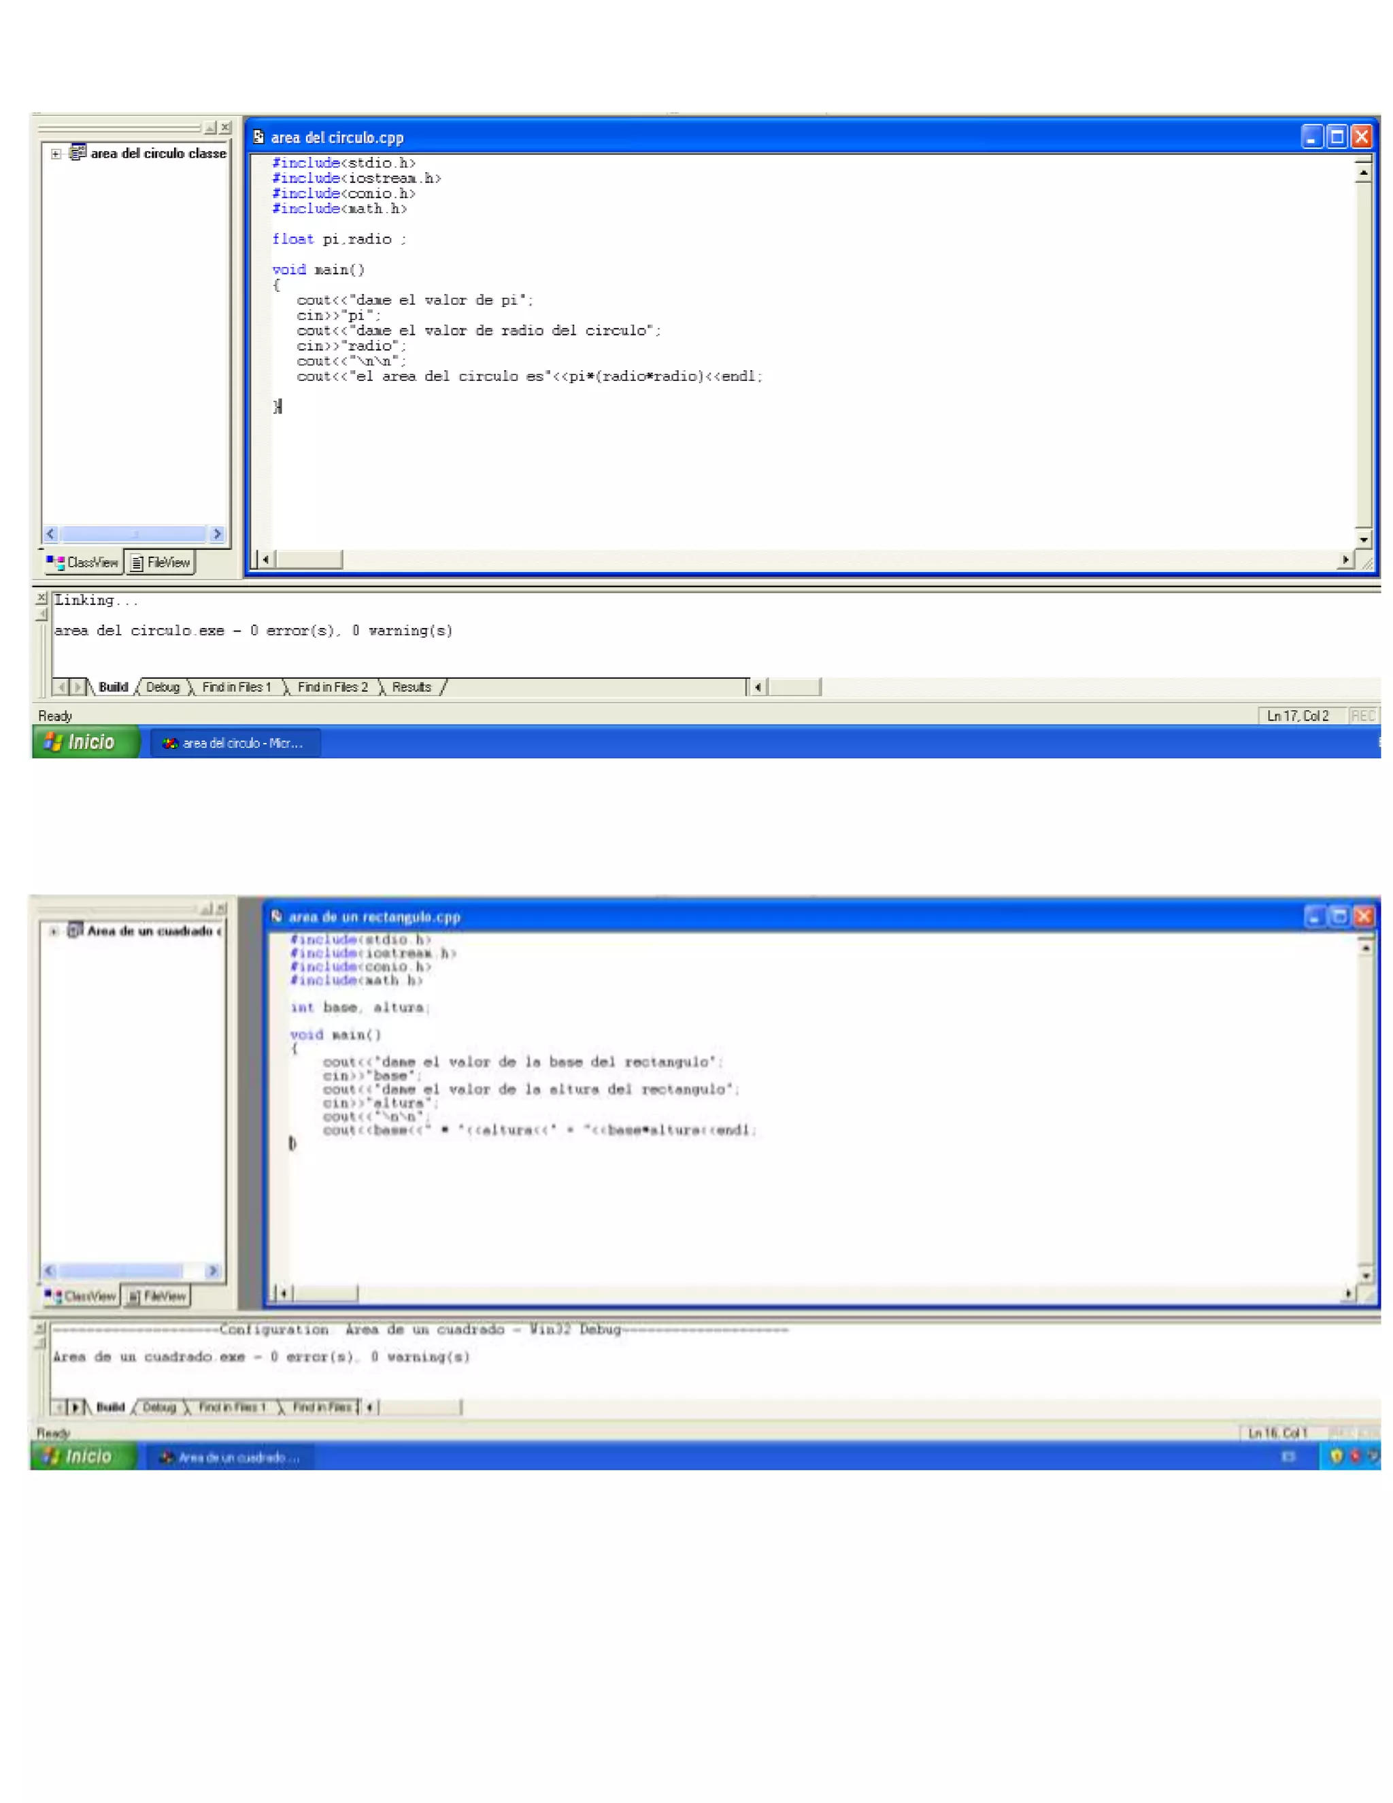Click lower FileView tab icon
1393x1803 pixels.
[135, 1297]
